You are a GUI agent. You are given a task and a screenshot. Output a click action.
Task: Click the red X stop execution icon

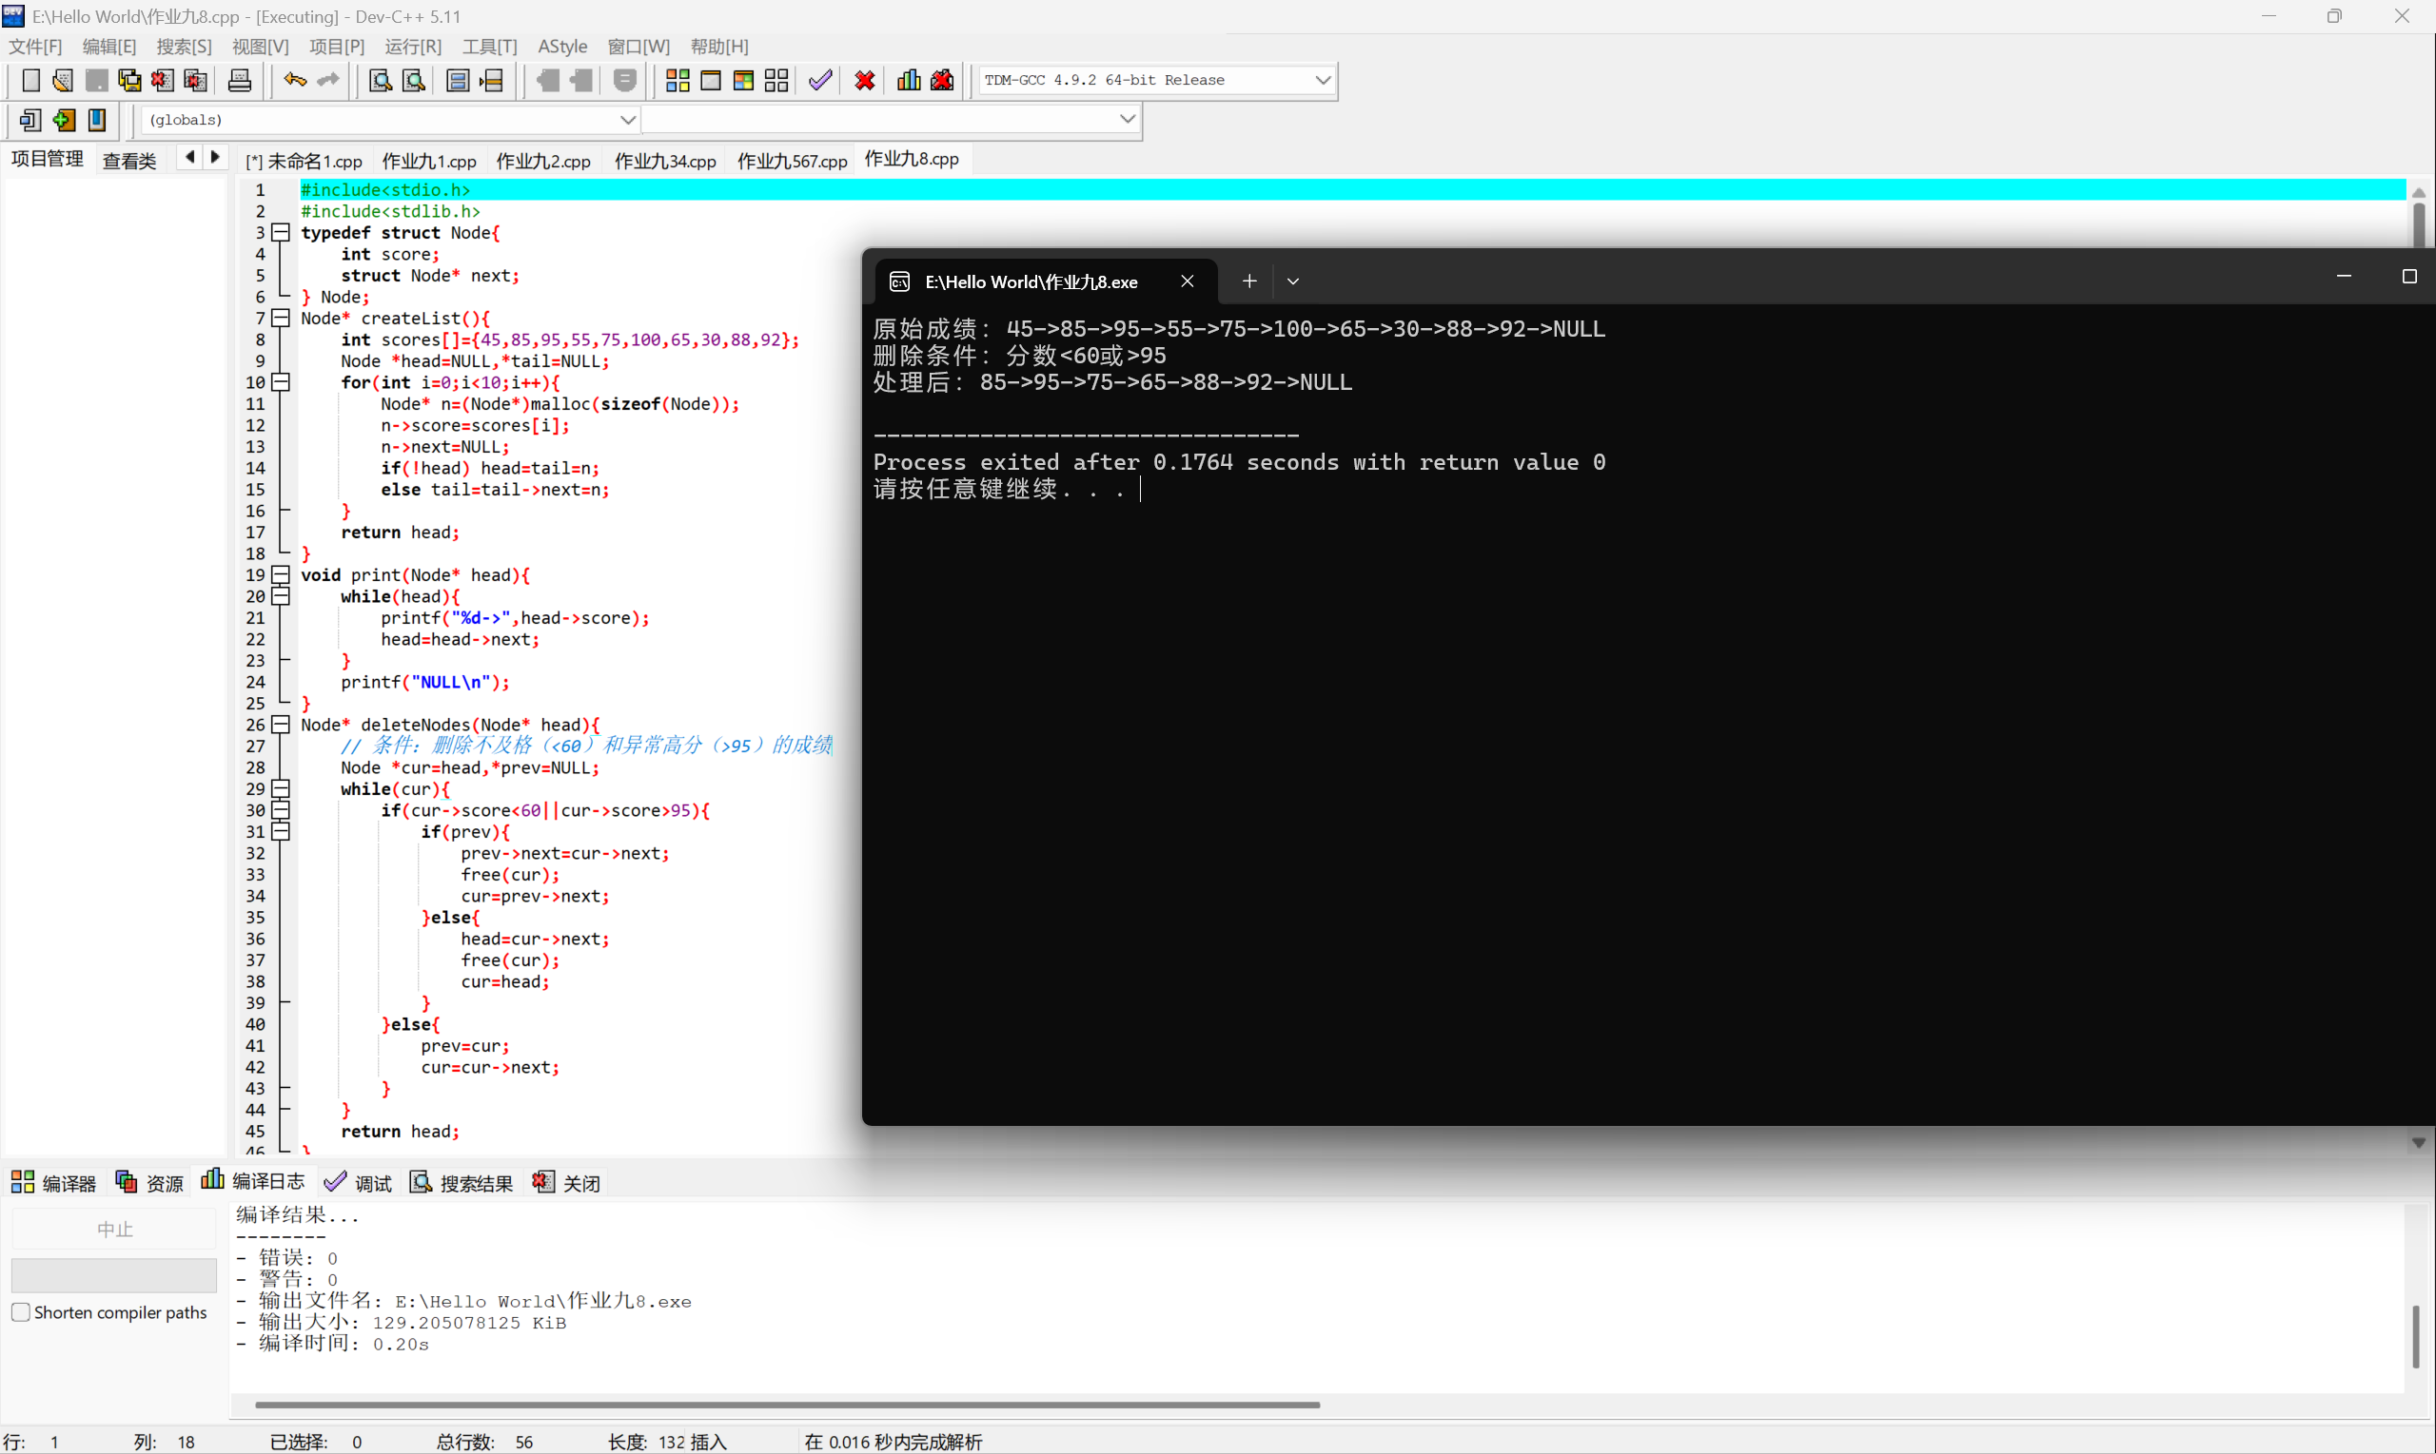point(865,80)
